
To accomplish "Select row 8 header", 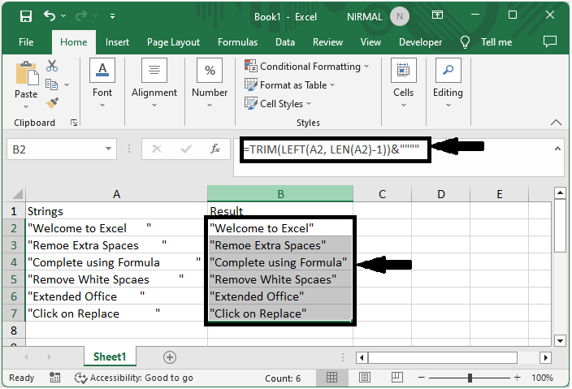I will [x=14, y=331].
